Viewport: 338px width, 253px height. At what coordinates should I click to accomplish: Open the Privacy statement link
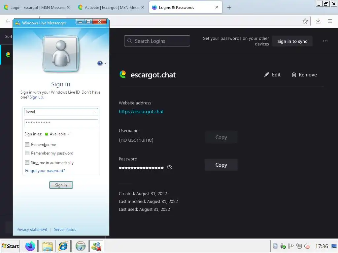[32, 230]
